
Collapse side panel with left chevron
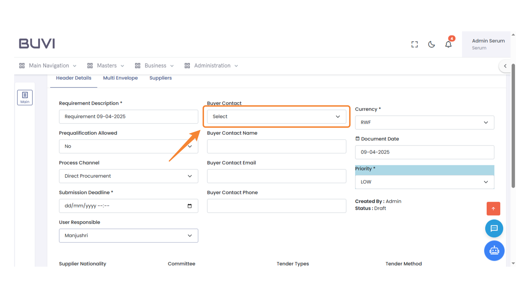pos(505,66)
